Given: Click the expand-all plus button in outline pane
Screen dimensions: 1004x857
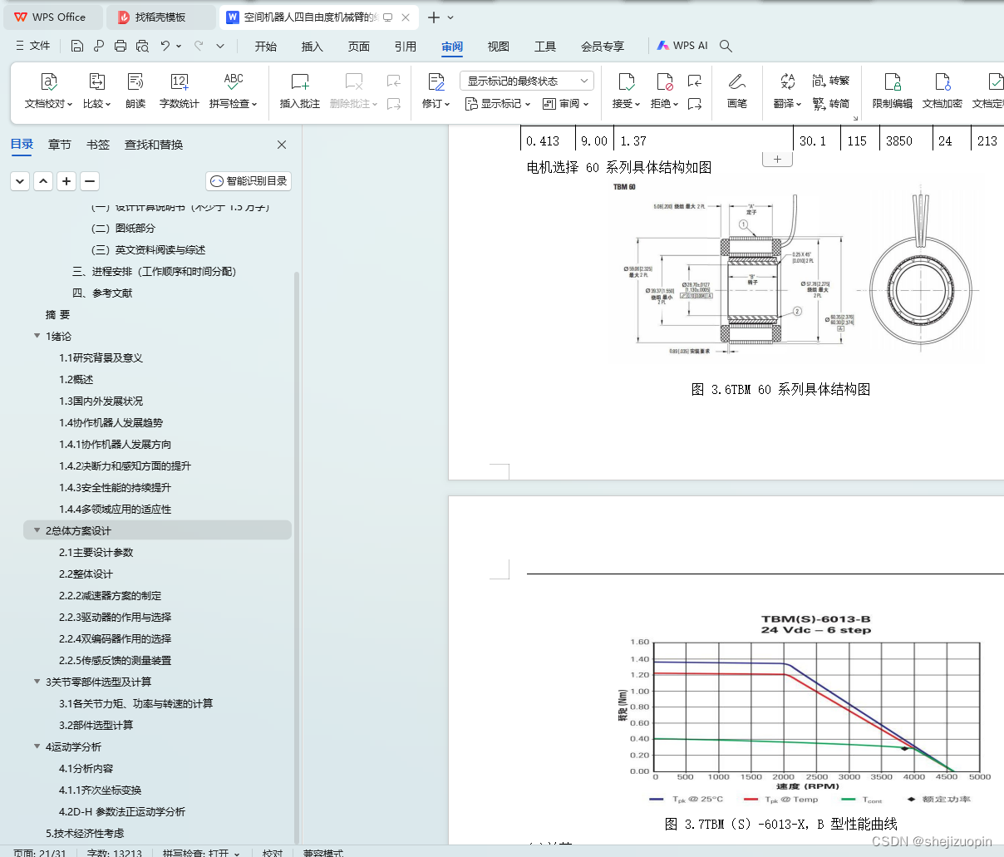Looking at the screenshot, I should 66,180.
